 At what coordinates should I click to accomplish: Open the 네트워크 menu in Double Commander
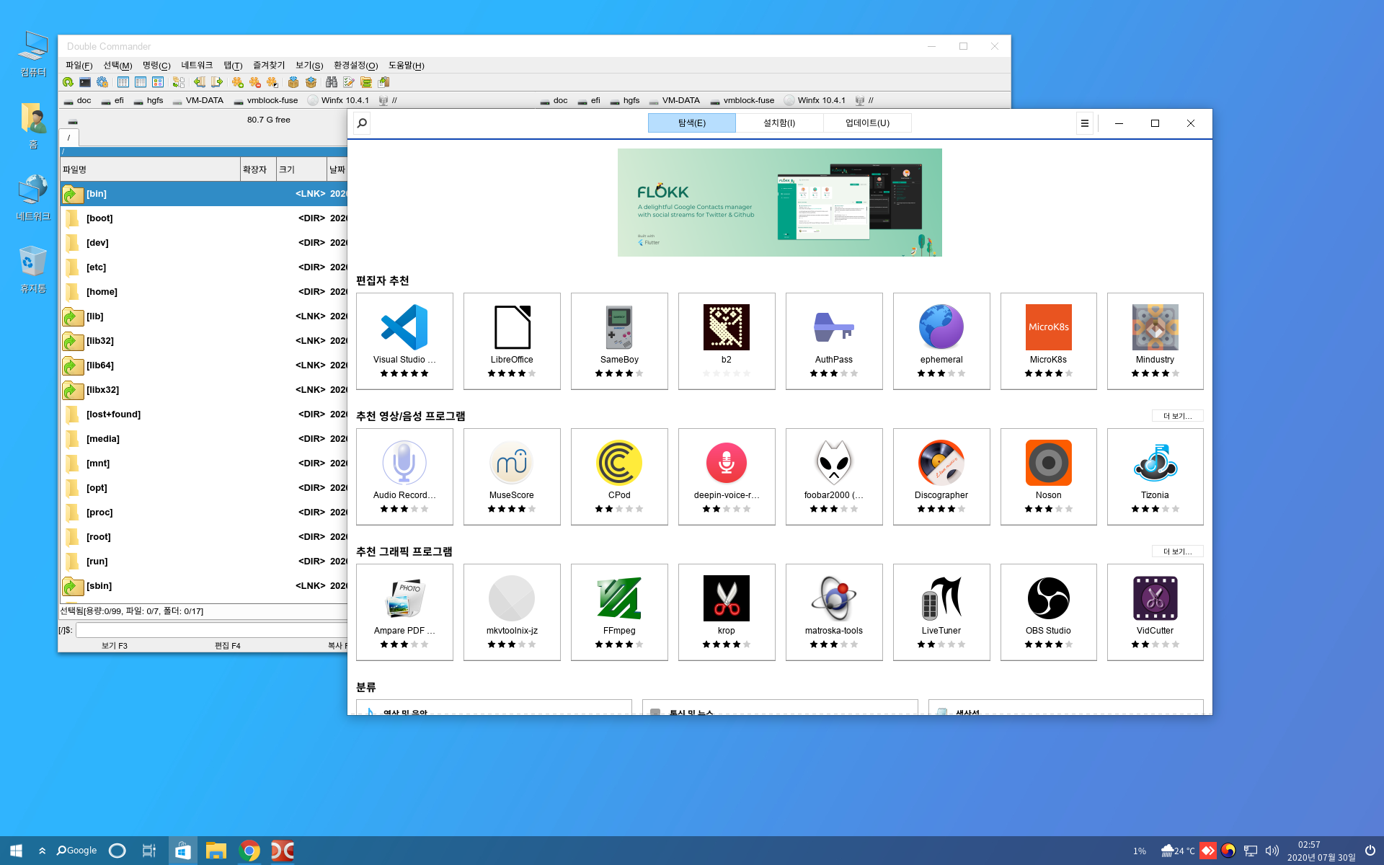click(x=197, y=66)
